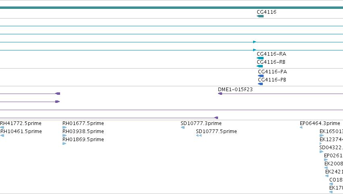Select the arrow glyph under RH01677.5prime
The width and height of the screenshot is (343, 194).
[64, 127]
